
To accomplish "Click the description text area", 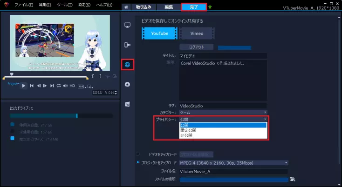I will pyautogui.click(x=223, y=80).
